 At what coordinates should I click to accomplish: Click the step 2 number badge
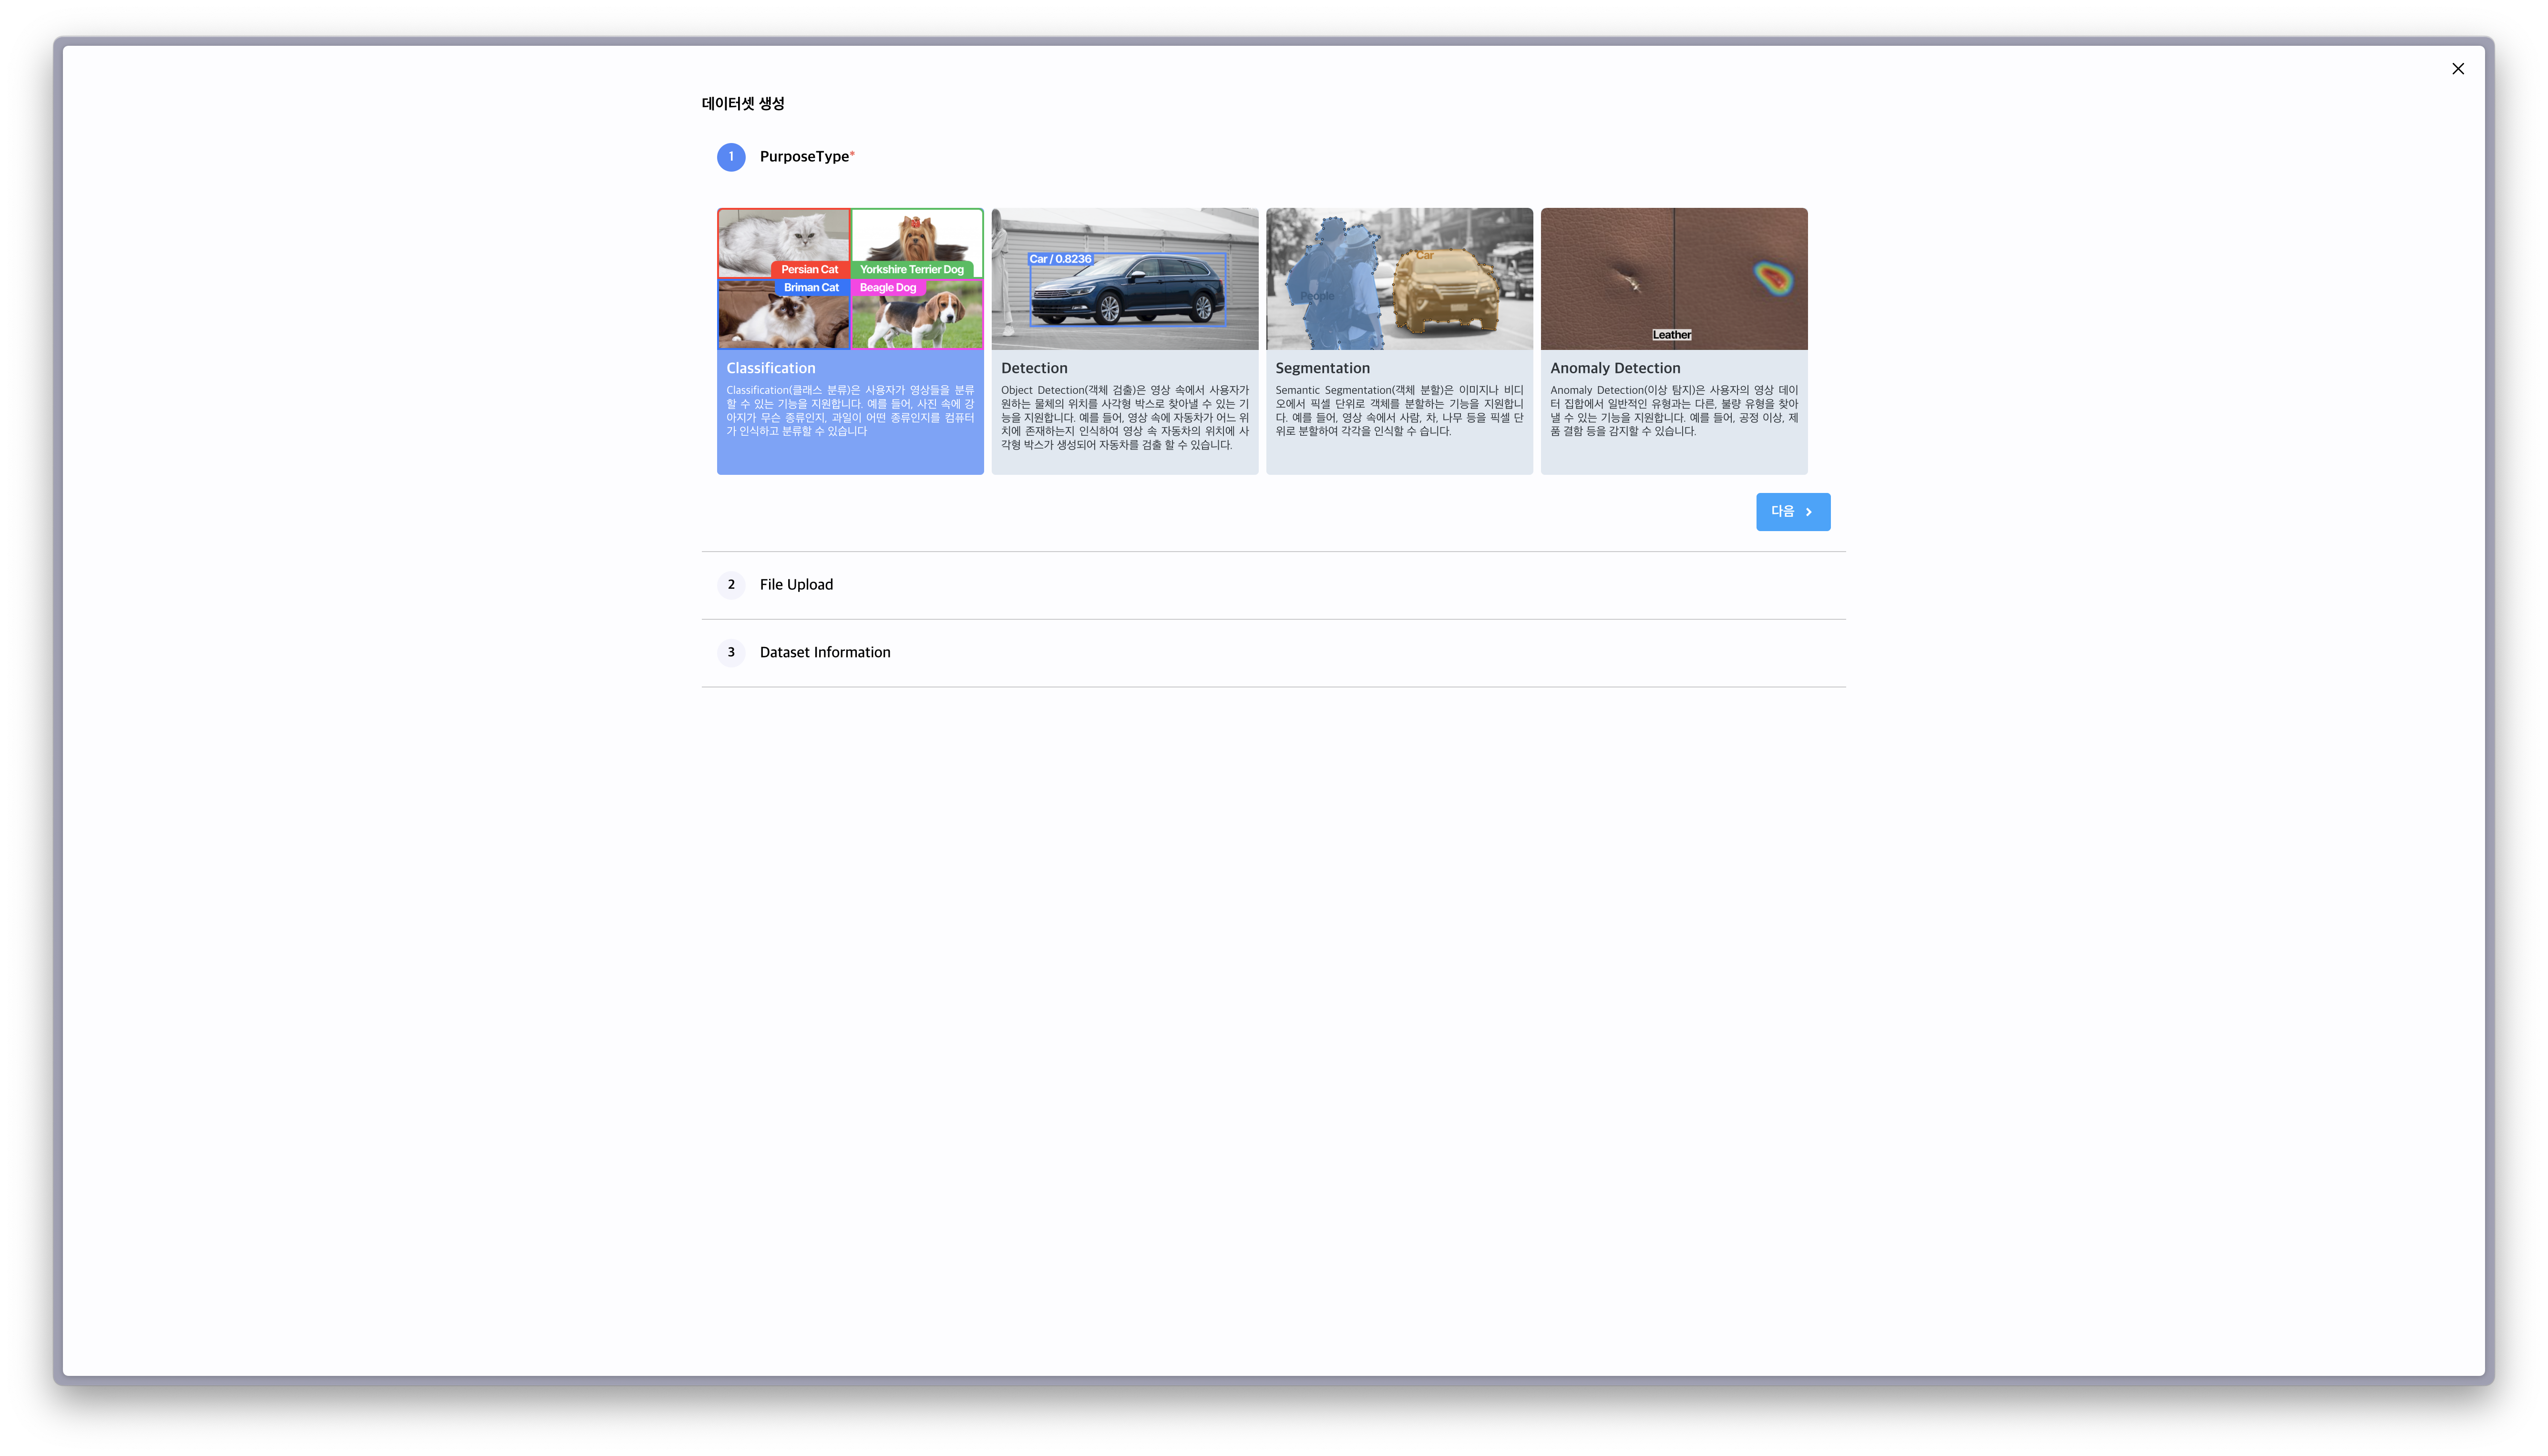click(731, 585)
